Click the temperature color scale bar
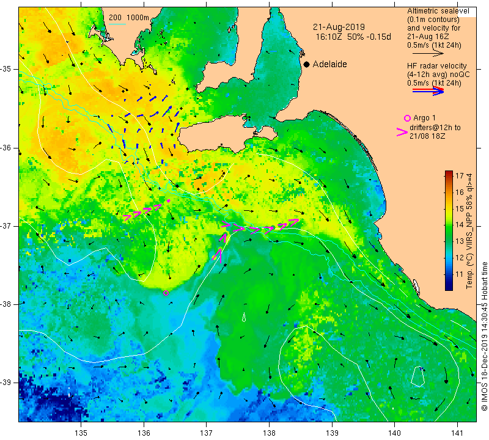 [x=449, y=230]
